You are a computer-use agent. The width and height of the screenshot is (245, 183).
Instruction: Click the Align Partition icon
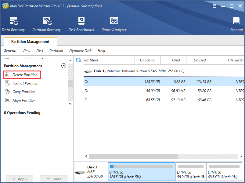(x=7, y=100)
